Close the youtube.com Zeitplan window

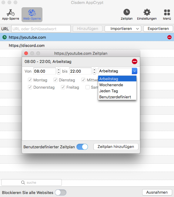pyautogui.click(x=26, y=53)
